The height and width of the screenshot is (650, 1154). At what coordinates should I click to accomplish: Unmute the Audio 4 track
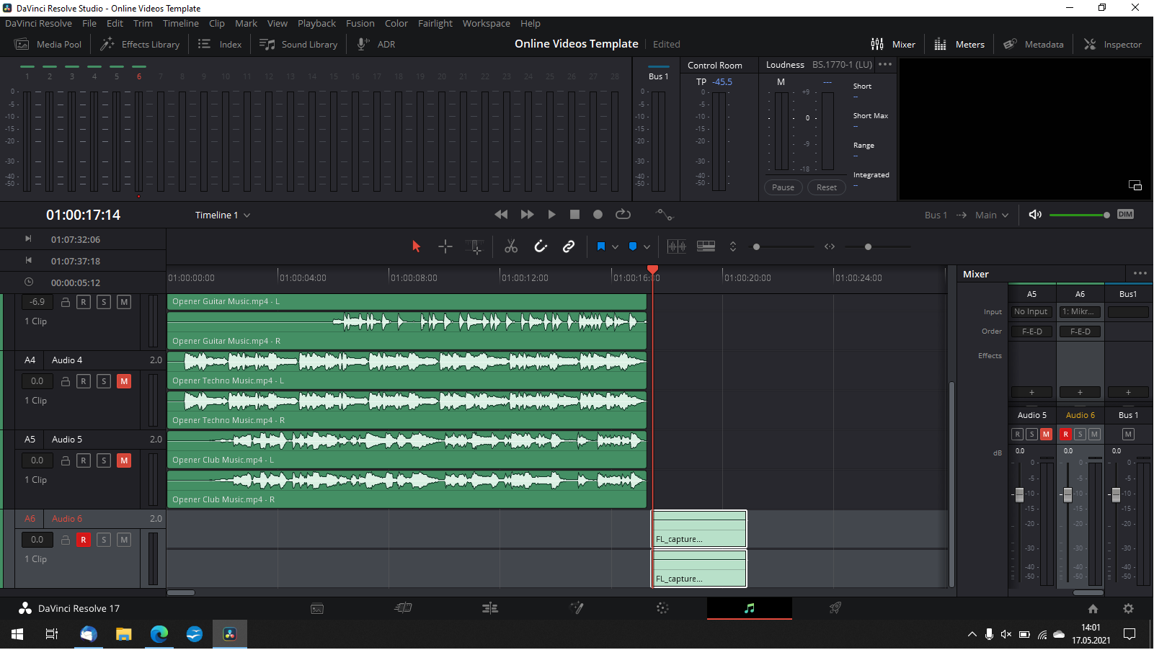(x=124, y=381)
